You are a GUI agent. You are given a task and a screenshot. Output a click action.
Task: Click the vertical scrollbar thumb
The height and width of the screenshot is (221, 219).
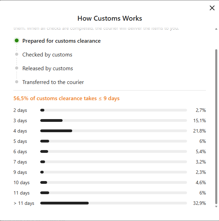[216, 127]
